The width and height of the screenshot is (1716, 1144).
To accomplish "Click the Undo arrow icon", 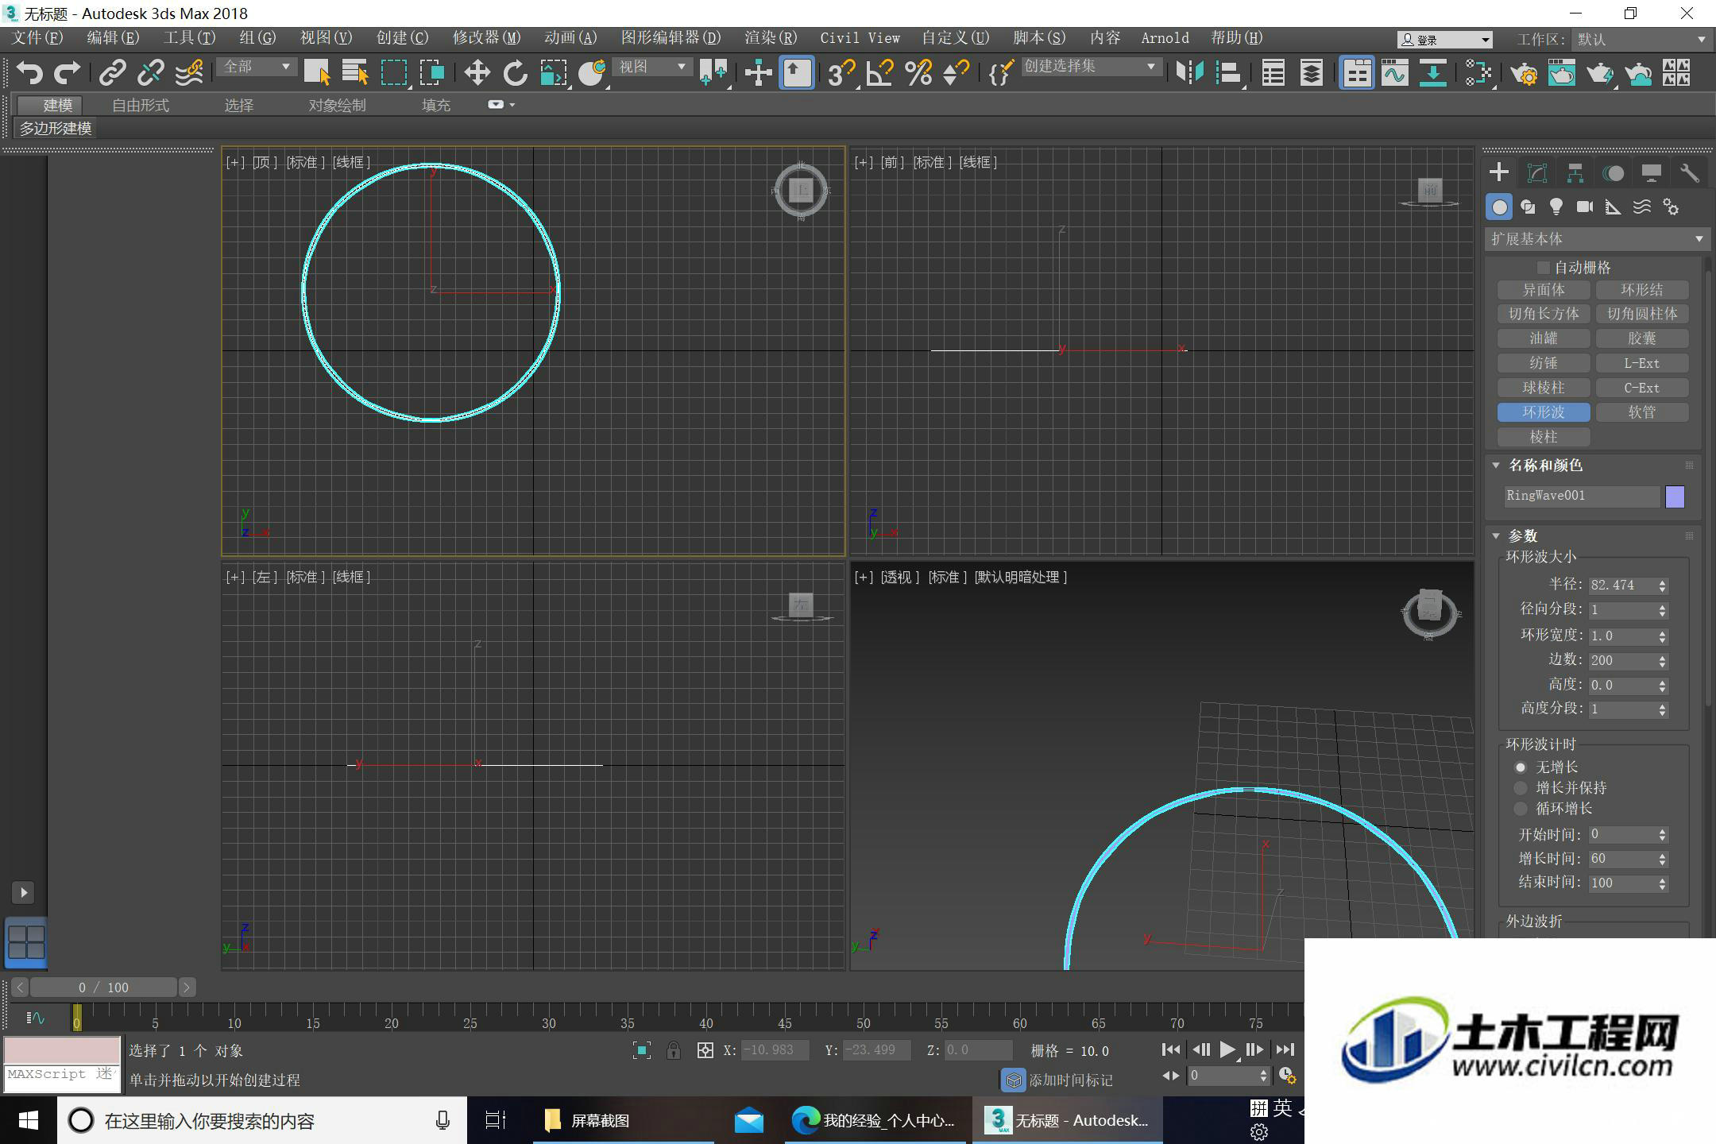I will tap(29, 73).
